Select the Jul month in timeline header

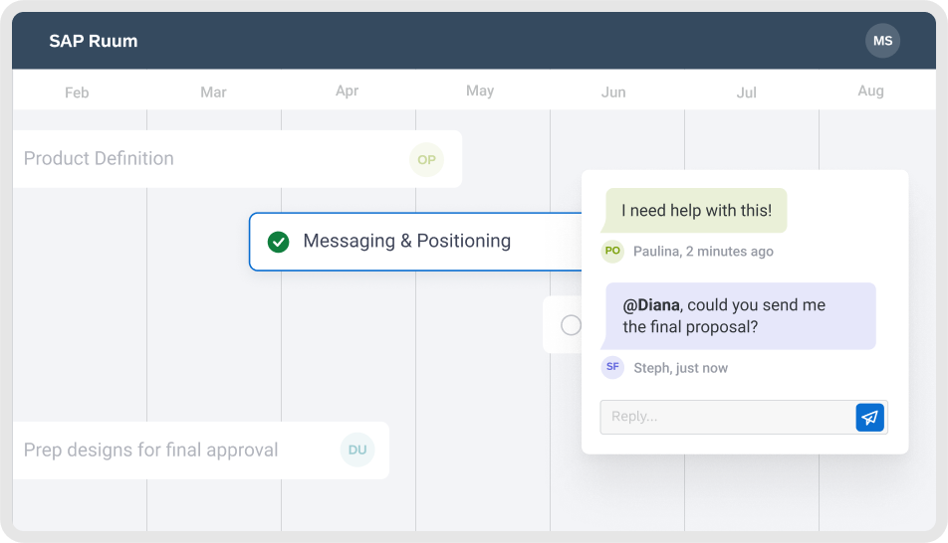746,92
